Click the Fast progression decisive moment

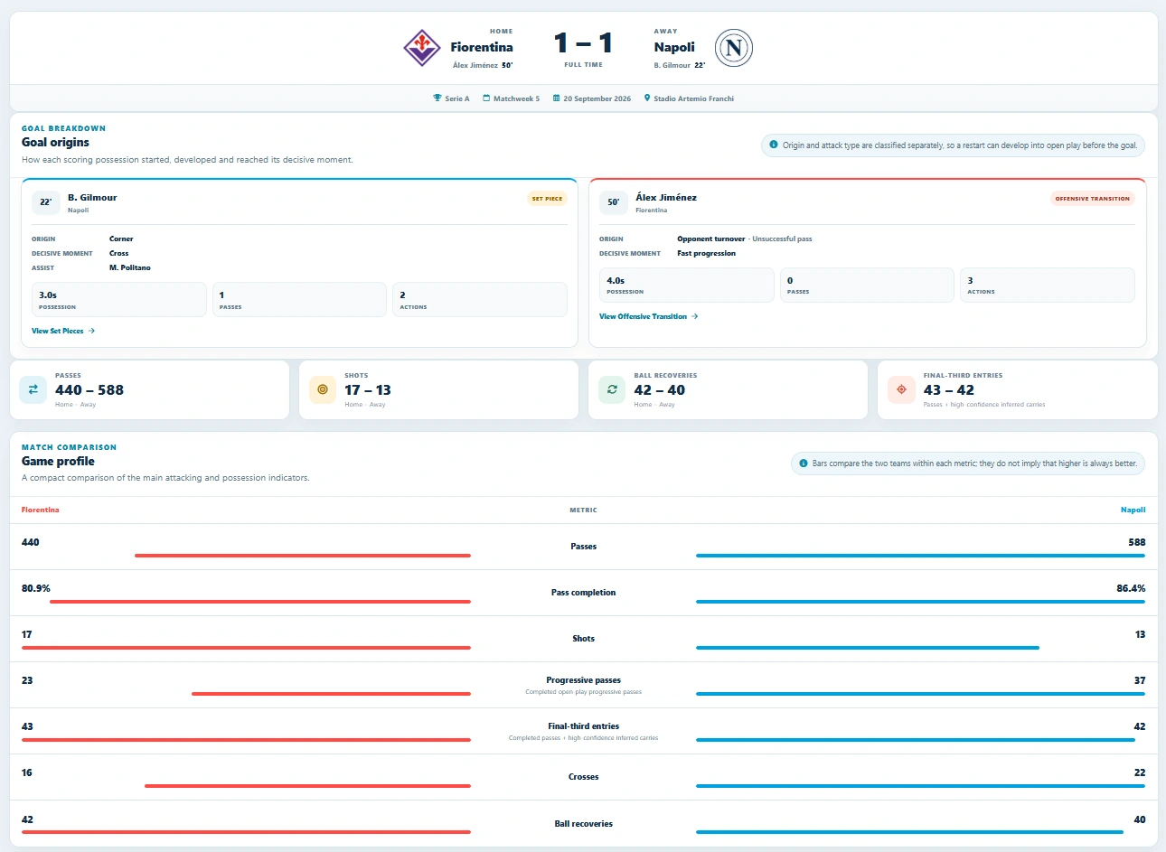tap(707, 254)
